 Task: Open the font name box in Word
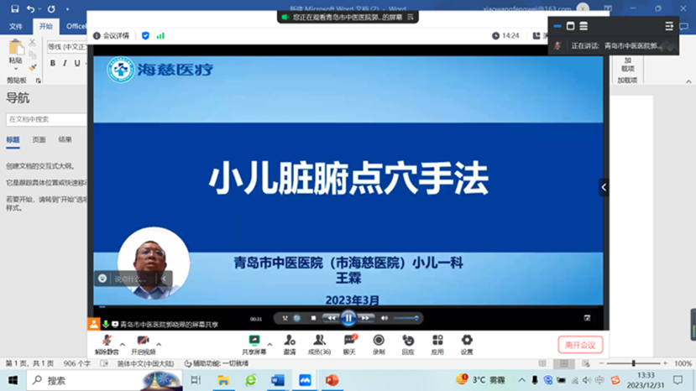[67, 47]
